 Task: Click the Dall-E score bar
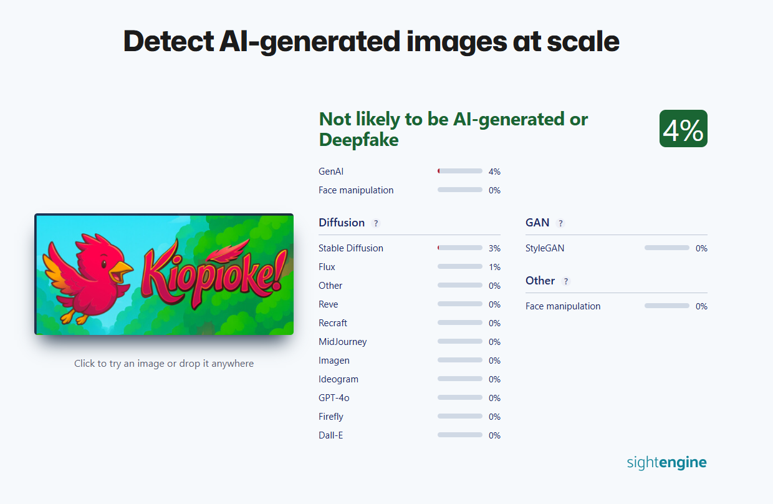460,435
